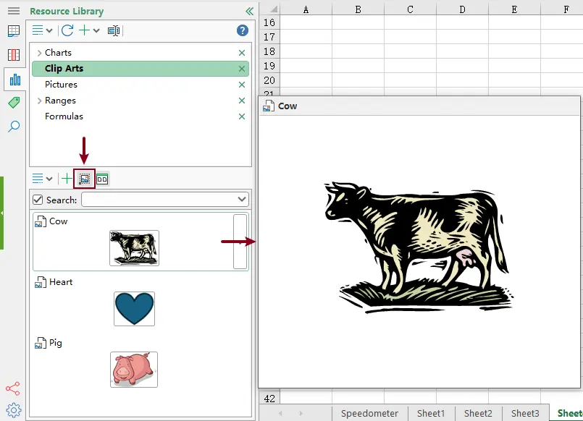Image resolution: width=583 pixels, height=421 pixels.
Task: Uncheck the Search checkbox
Action: point(38,200)
